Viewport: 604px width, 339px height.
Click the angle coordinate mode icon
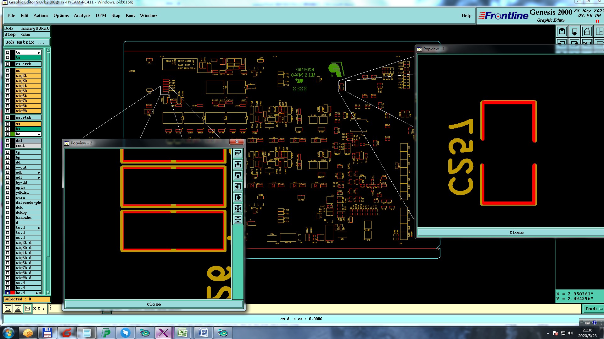click(18, 309)
